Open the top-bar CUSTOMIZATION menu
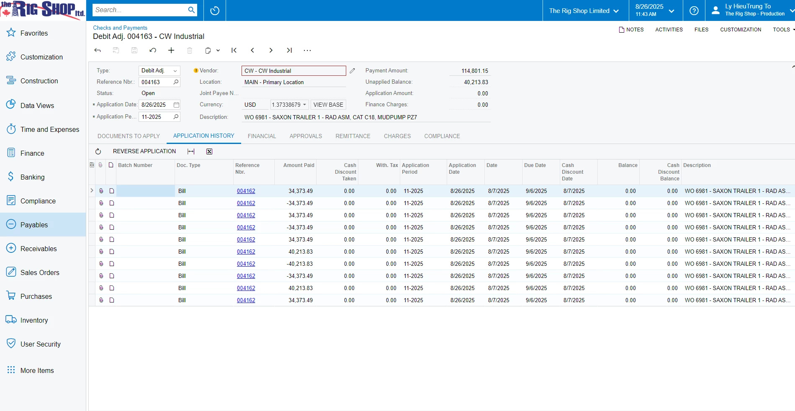The image size is (795, 411). pos(741,30)
